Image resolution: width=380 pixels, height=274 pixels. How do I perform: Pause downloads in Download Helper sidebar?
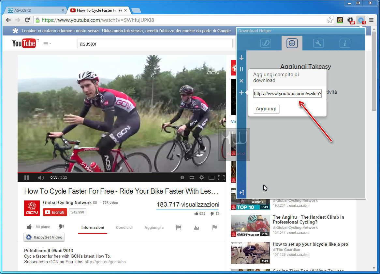241,69
